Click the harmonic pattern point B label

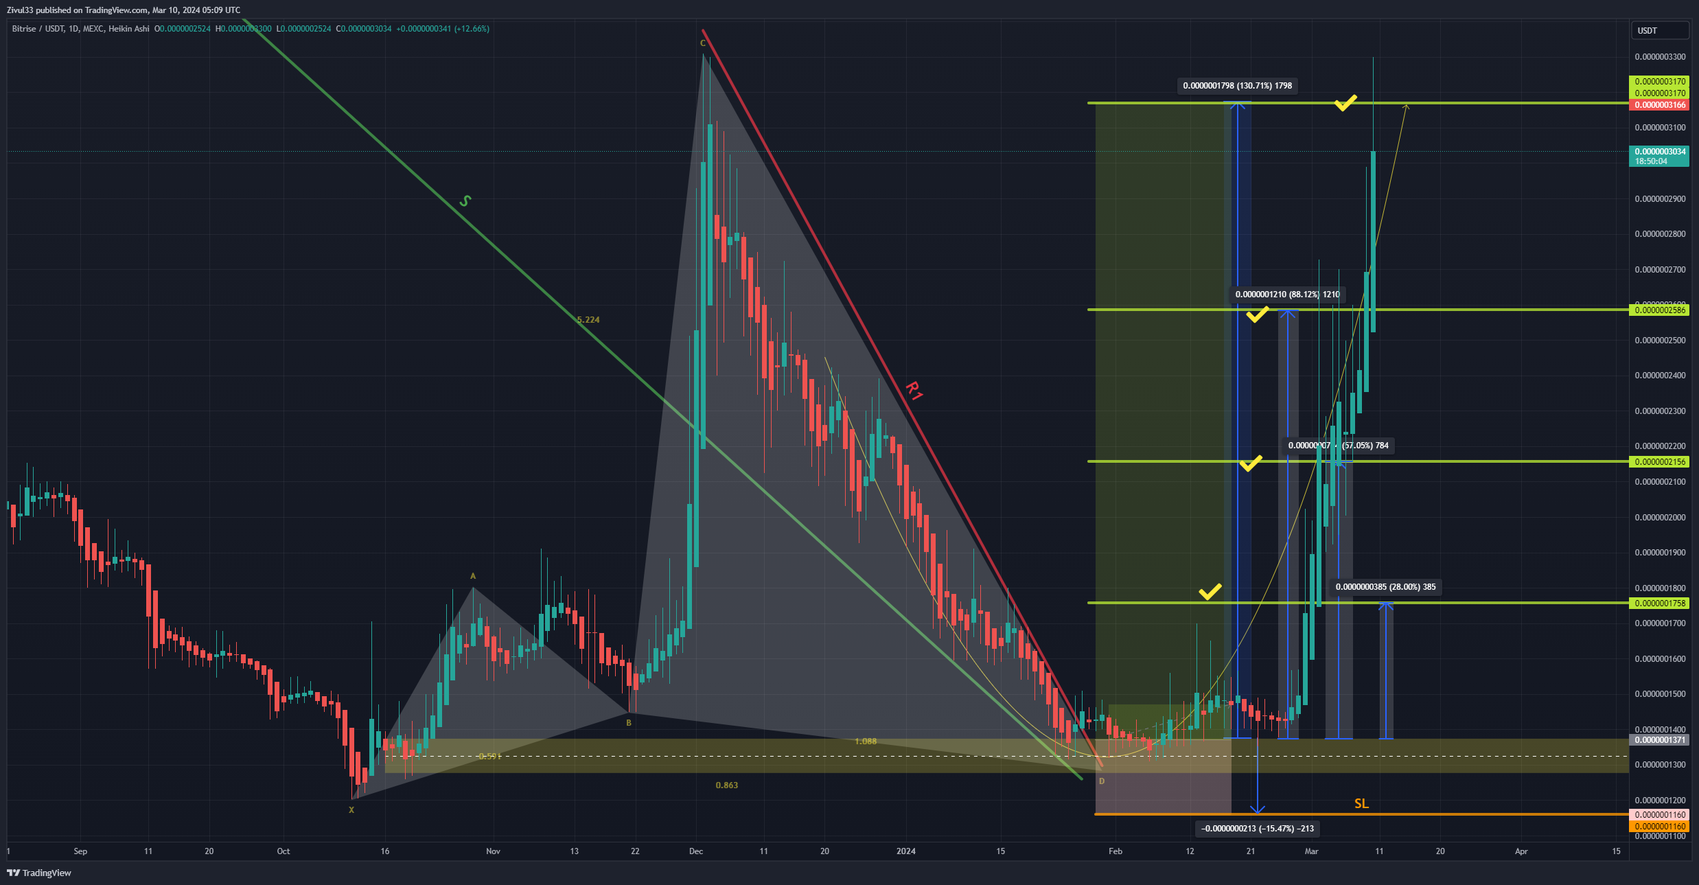point(628,722)
